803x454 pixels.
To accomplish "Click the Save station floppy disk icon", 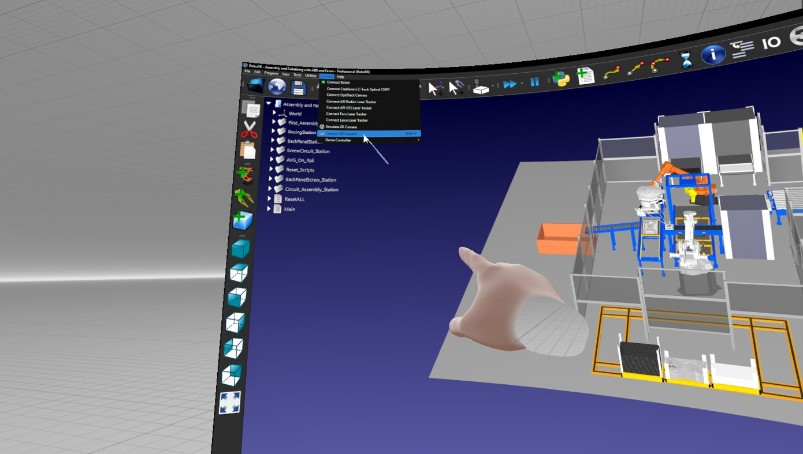I will point(298,88).
